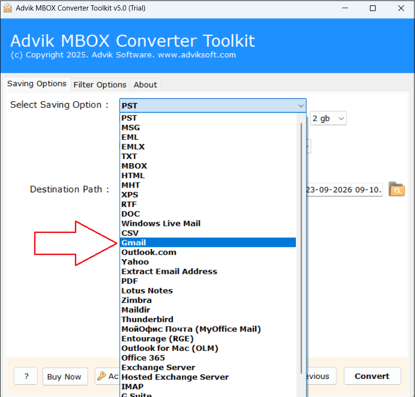Choose Outlook.com from the list
This screenshot has height=397, width=415.
tap(208, 252)
